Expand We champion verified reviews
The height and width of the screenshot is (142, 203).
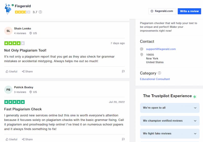coord(170,121)
